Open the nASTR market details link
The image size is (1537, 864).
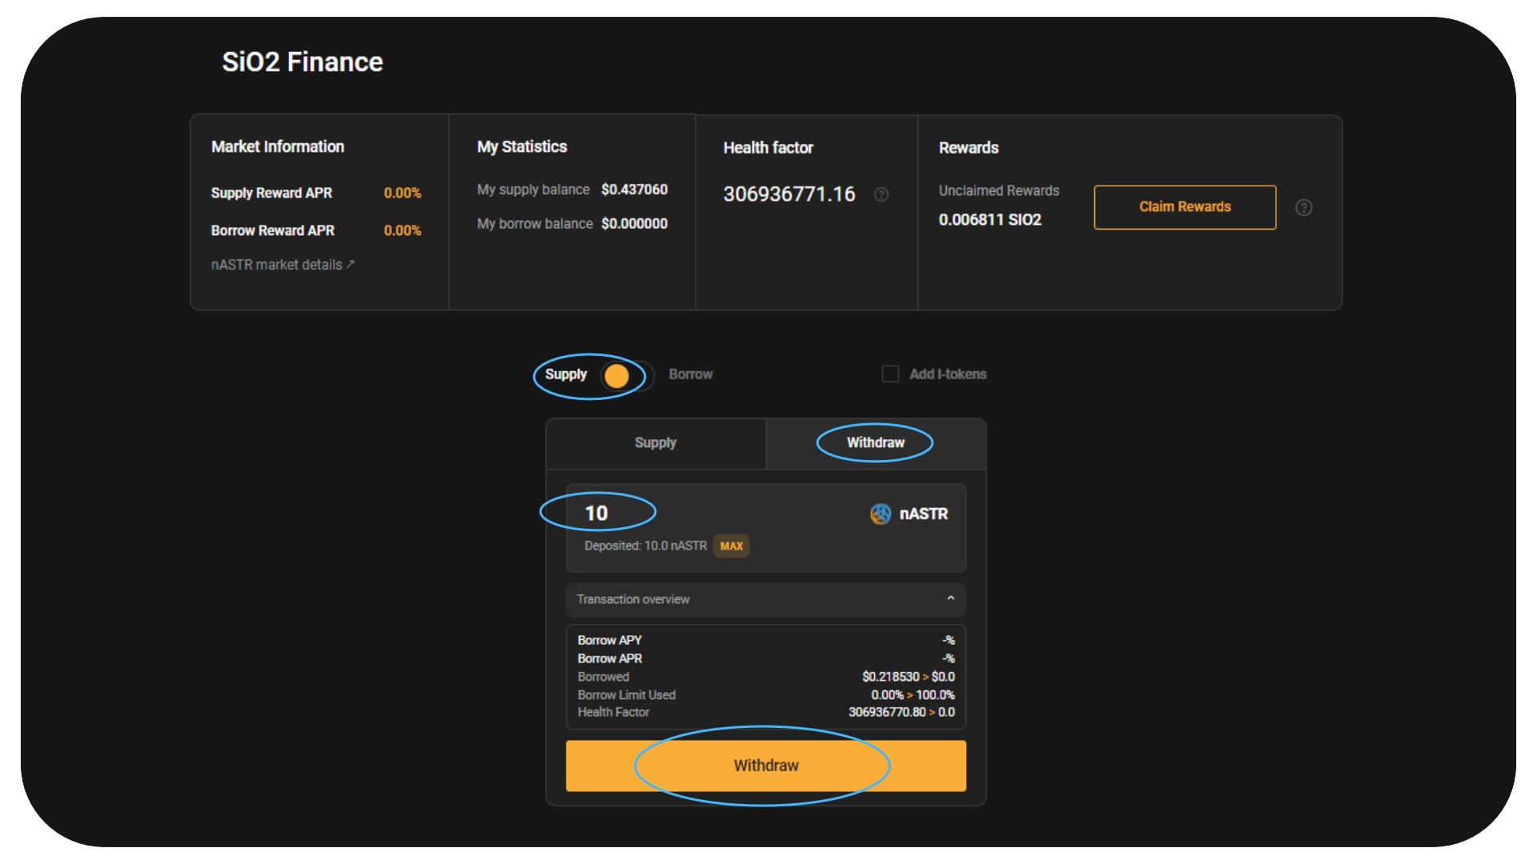pyautogui.click(x=276, y=265)
